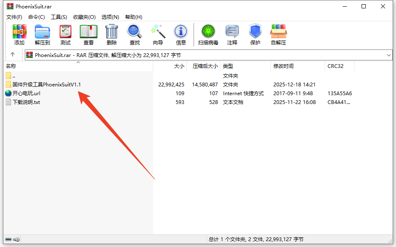Screen dimensions: 396x247
Task: Open the 查看 (View) book icon
Action: tap(89, 34)
